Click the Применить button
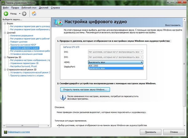Image resolution: width=188 pixels, height=138 pixels. 150,132
